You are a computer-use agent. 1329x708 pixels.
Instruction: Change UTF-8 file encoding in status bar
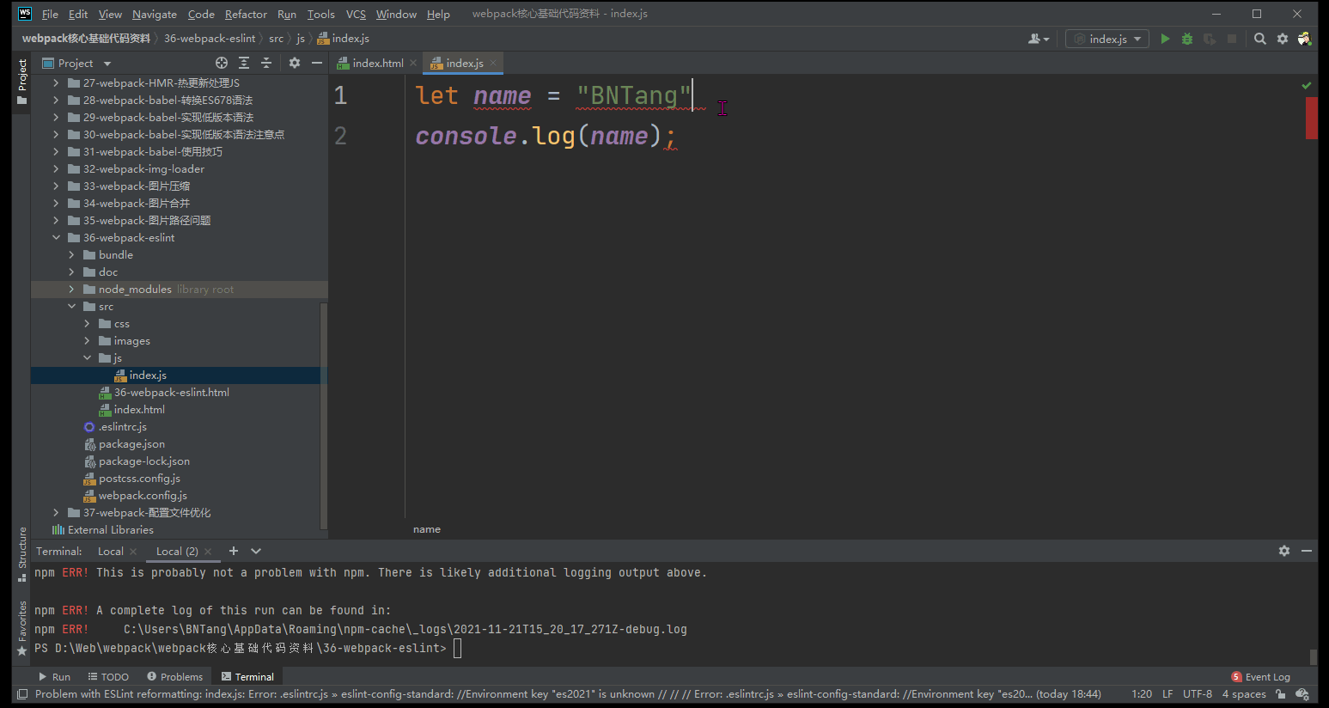click(x=1198, y=694)
